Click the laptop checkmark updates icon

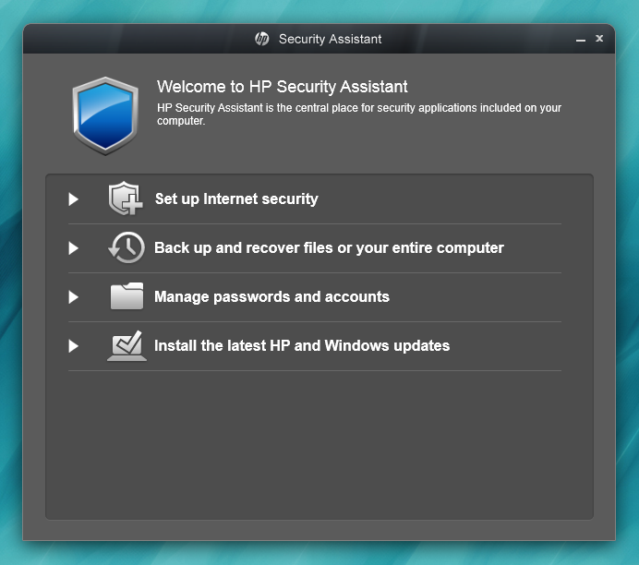coord(127,345)
